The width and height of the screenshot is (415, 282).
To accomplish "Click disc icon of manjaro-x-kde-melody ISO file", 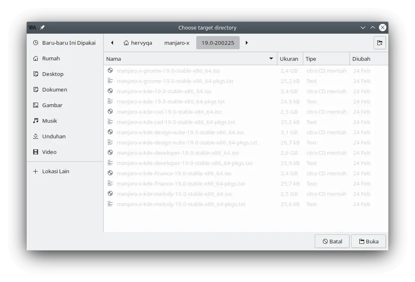I will [x=110, y=193].
